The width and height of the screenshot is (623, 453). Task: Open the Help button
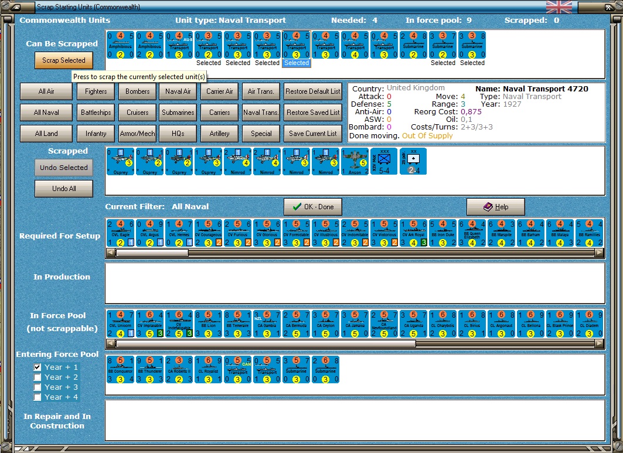click(495, 207)
